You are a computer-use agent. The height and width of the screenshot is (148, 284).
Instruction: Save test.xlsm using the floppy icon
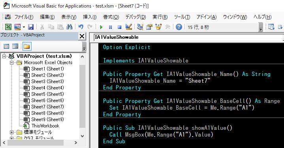pos(31,27)
